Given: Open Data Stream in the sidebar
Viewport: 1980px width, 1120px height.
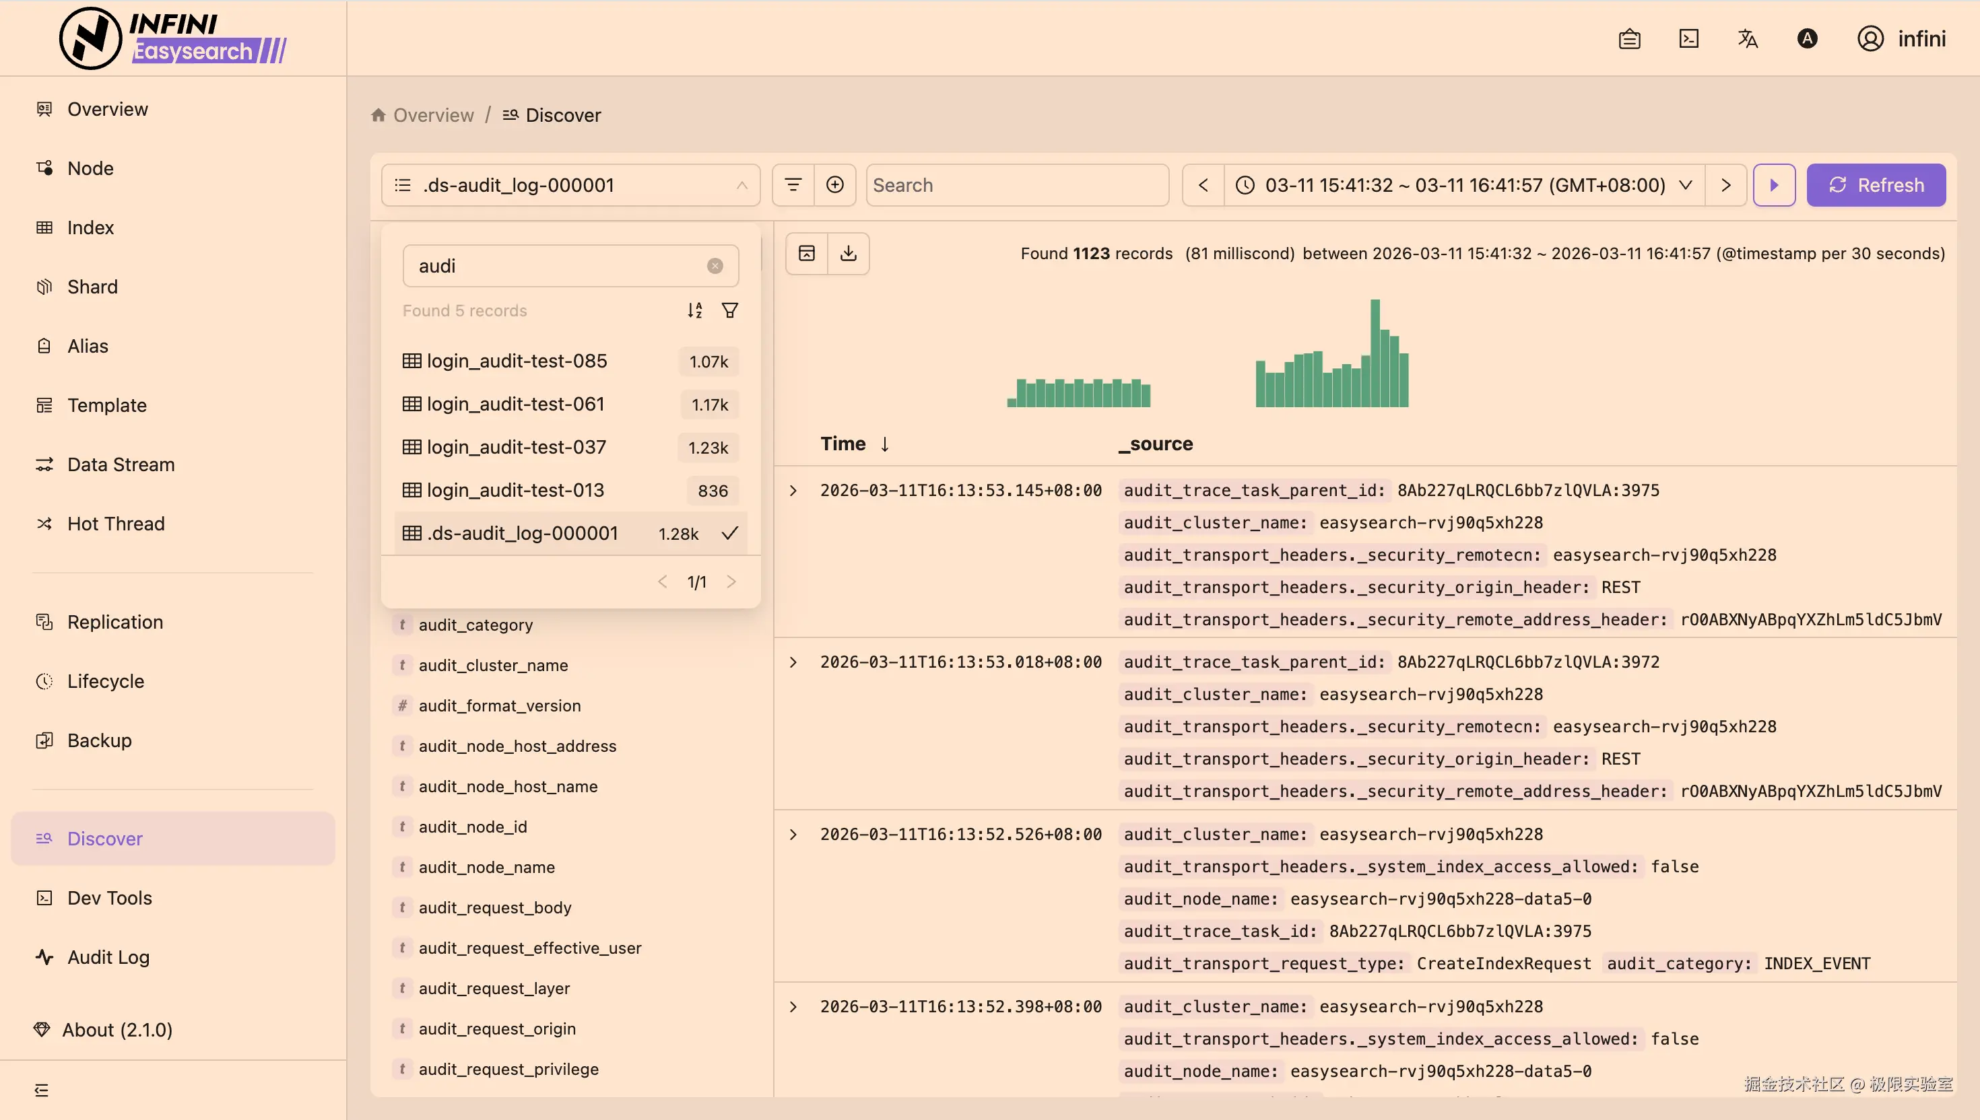Looking at the screenshot, I should pos(121,464).
